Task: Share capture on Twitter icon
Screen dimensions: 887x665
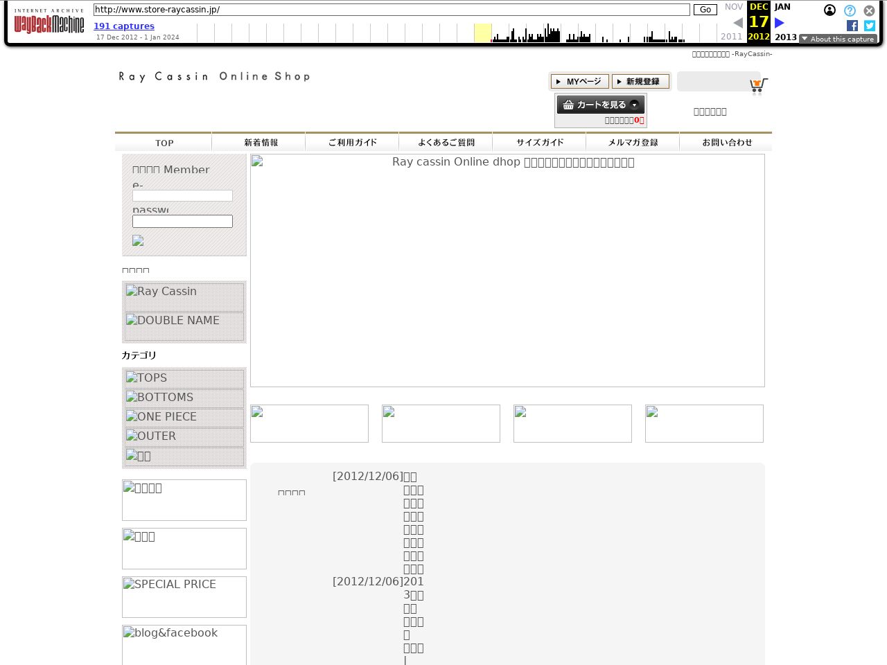Action: pos(870,26)
